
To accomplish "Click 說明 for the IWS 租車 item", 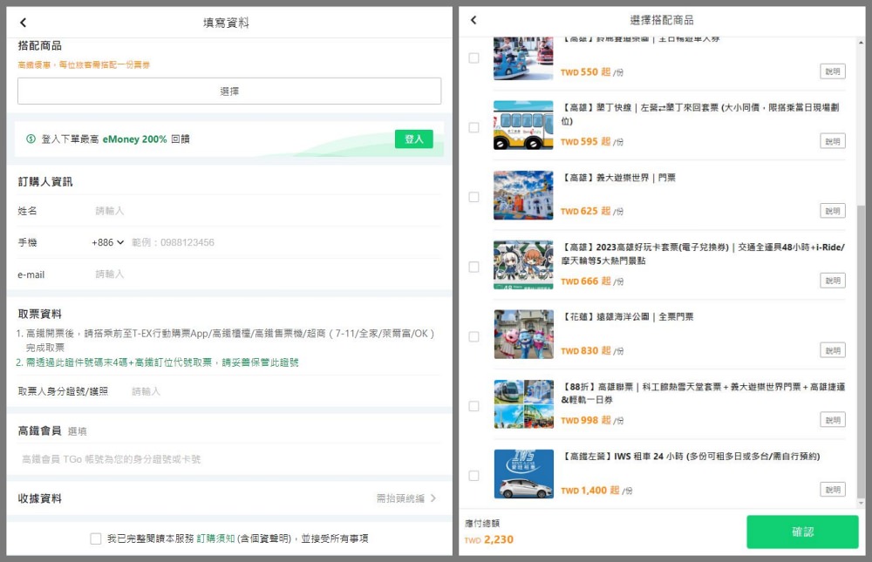I will [832, 490].
